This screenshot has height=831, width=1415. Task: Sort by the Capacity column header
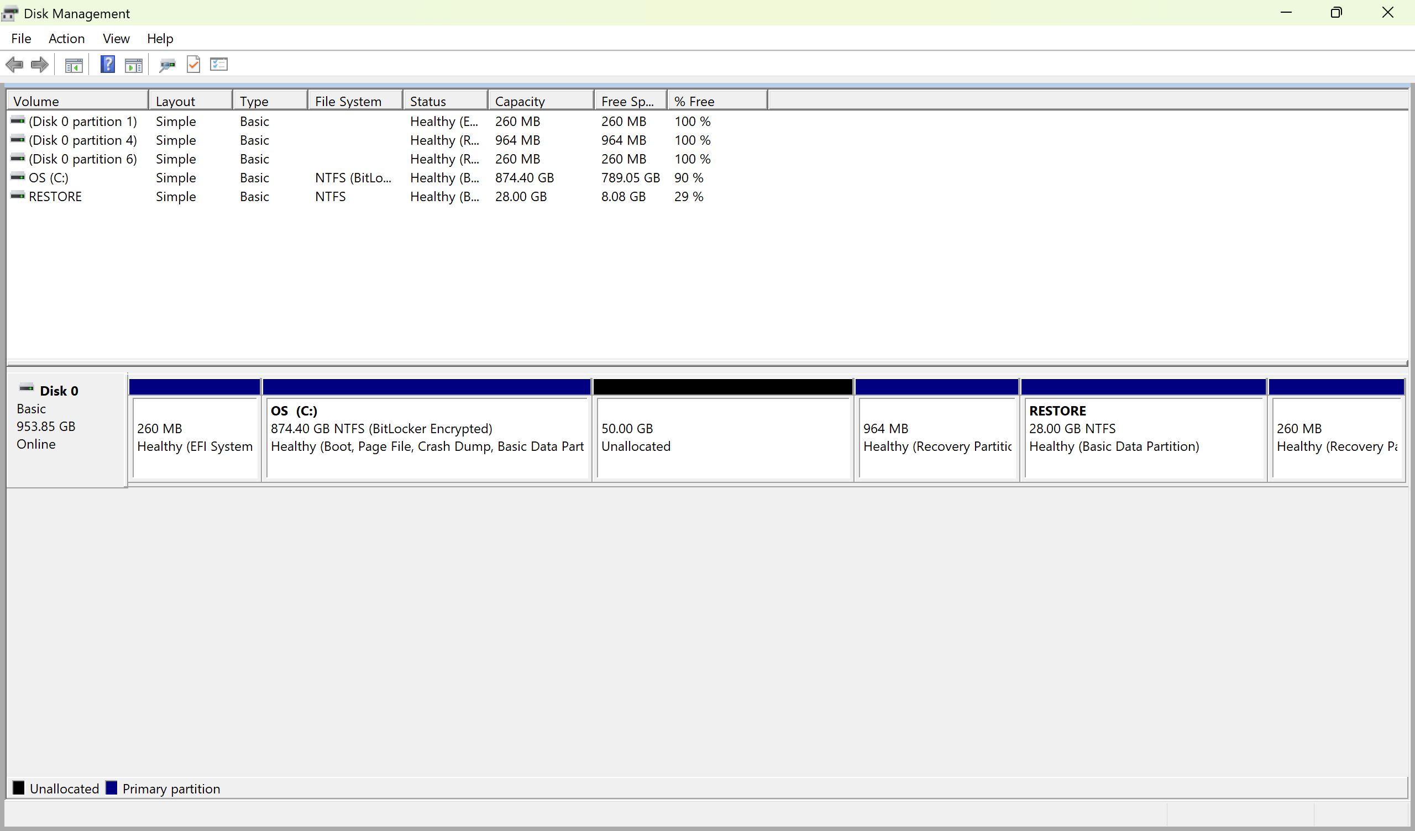(541, 101)
